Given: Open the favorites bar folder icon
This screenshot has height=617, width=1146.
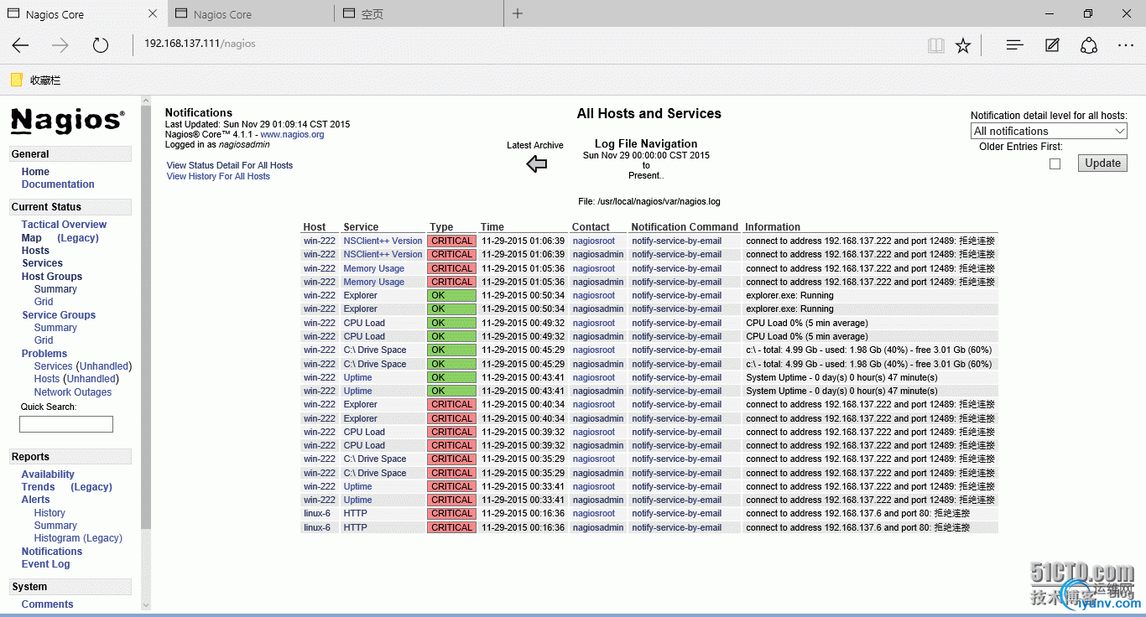Looking at the screenshot, I should pos(17,80).
